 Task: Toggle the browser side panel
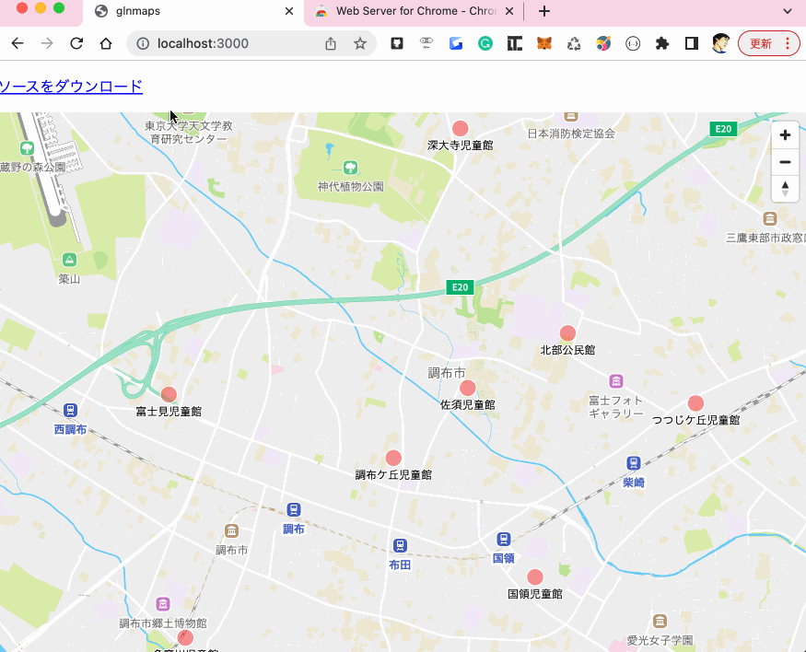[x=692, y=43]
